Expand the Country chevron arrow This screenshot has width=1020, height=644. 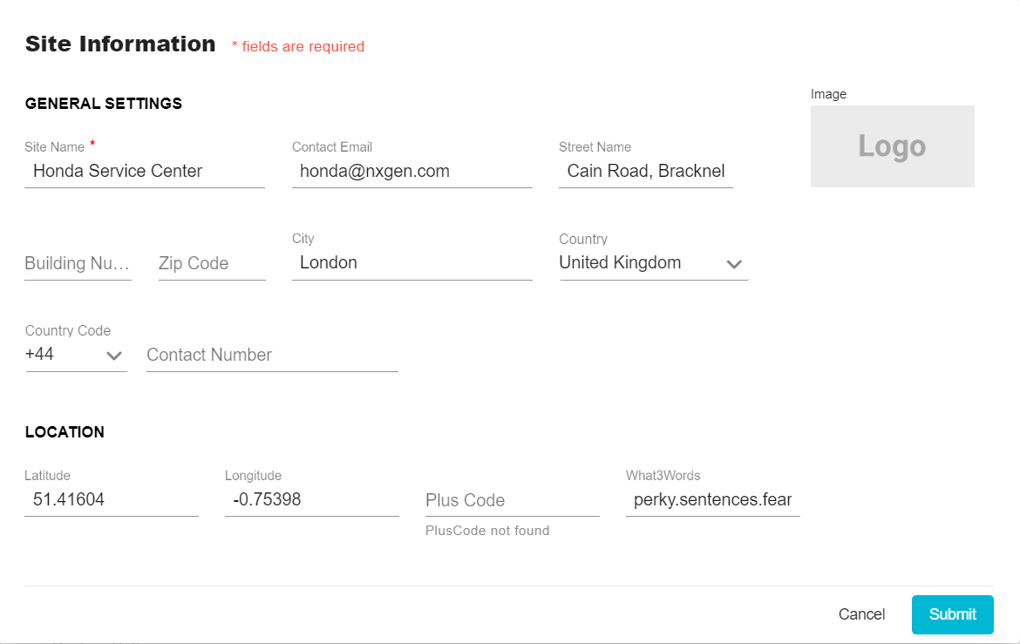point(734,264)
